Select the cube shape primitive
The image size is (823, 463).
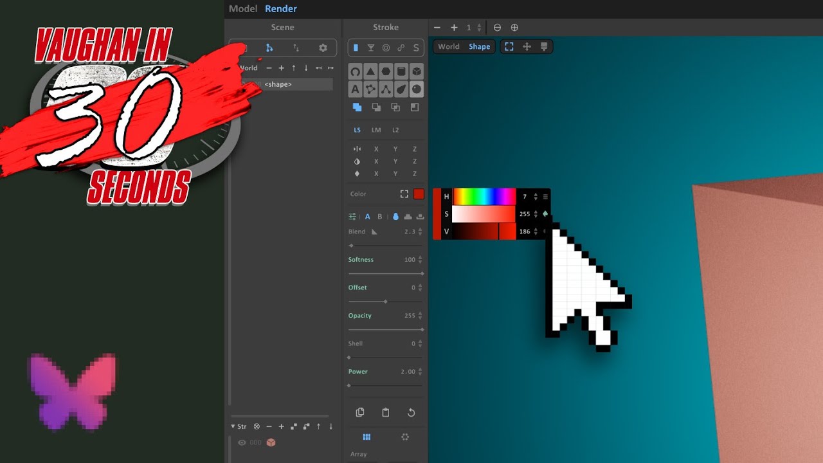coord(417,71)
